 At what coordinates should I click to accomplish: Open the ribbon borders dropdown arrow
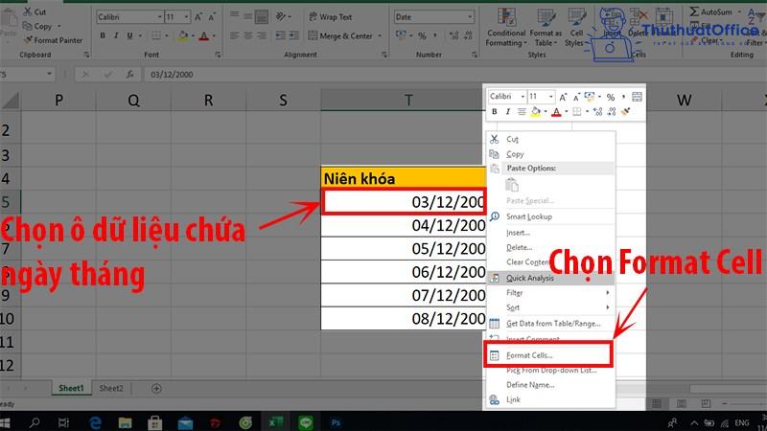(167, 35)
